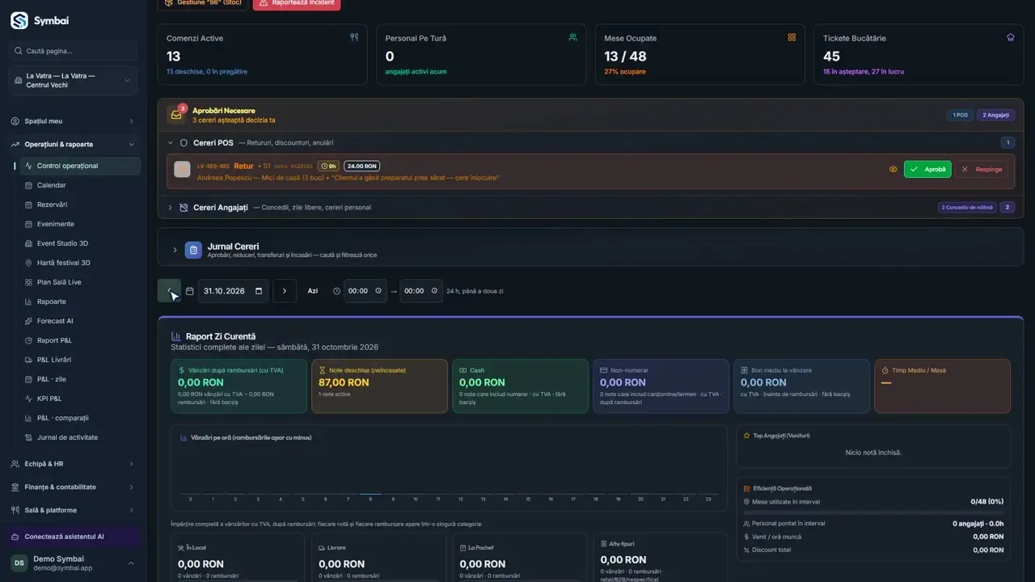Image resolution: width=1035 pixels, height=582 pixels.
Task: Open Rapoarte in the sidebar
Action: click(80, 302)
